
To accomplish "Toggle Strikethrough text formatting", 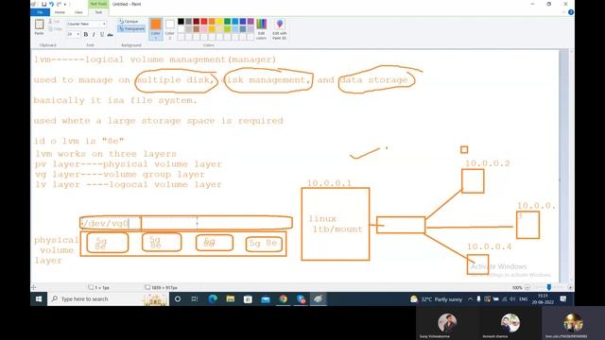I will coord(110,34).
